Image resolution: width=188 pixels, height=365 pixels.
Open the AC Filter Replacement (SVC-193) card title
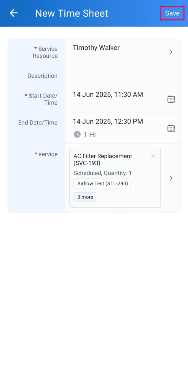[103, 159]
